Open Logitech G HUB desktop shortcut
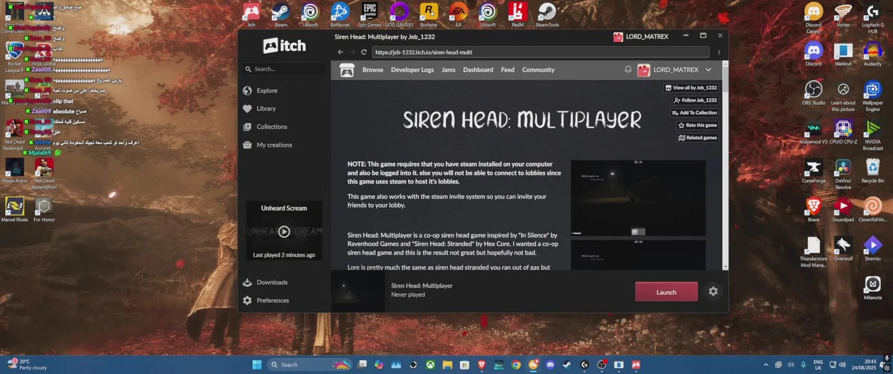Image resolution: width=893 pixels, height=374 pixels. 873,18
